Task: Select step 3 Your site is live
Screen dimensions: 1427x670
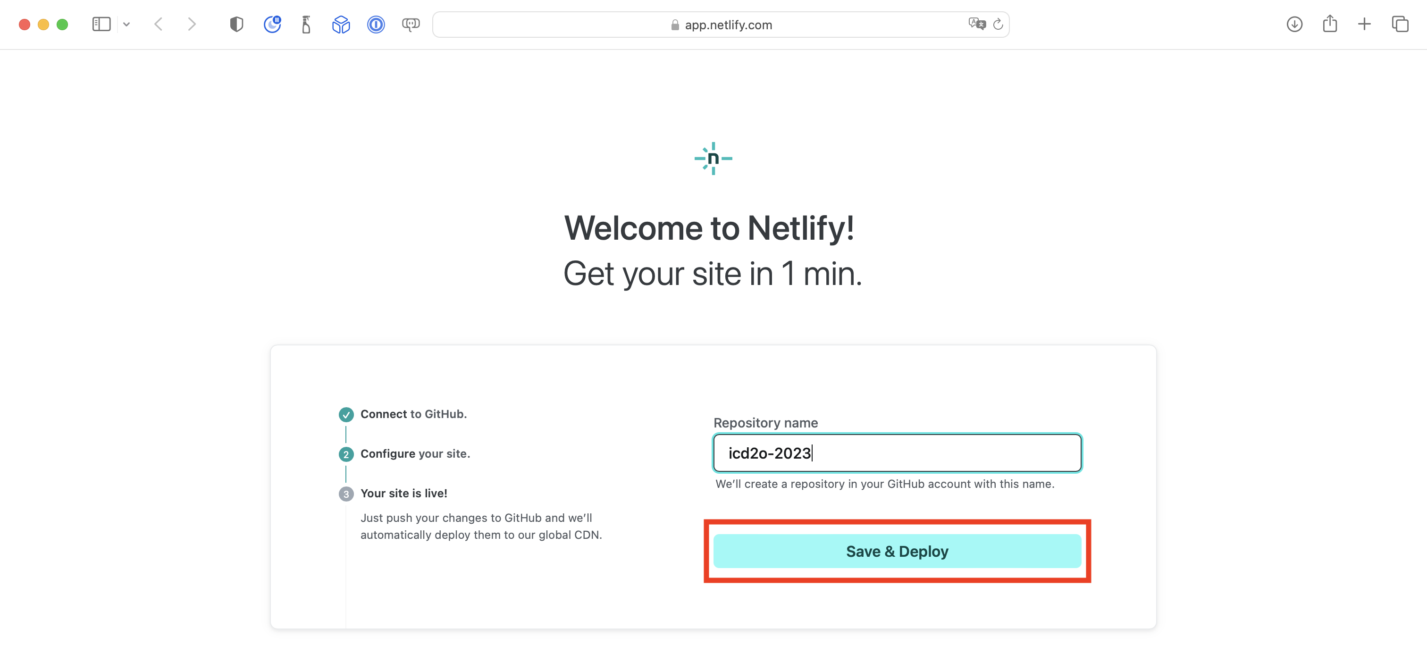Action: (x=346, y=494)
